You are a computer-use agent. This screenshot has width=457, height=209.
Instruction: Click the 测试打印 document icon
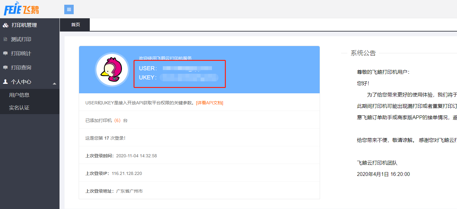[5, 39]
